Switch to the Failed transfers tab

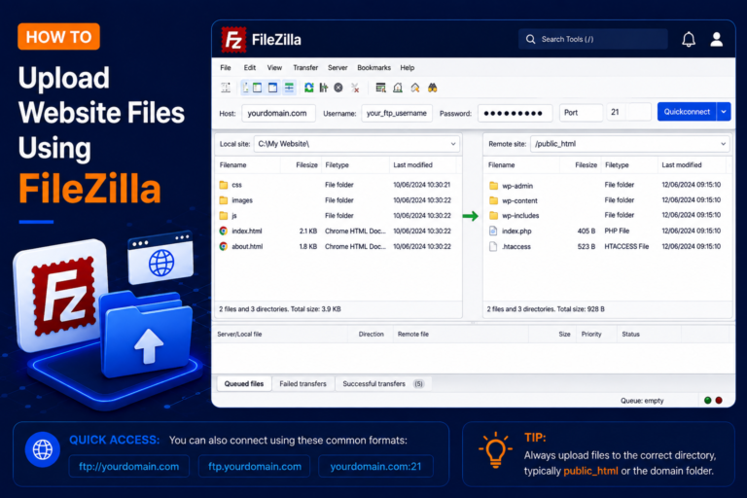(303, 383)
